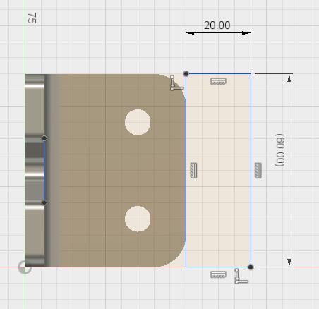
Task: Select the right vertical line of the rectangle
Action: 251,171
